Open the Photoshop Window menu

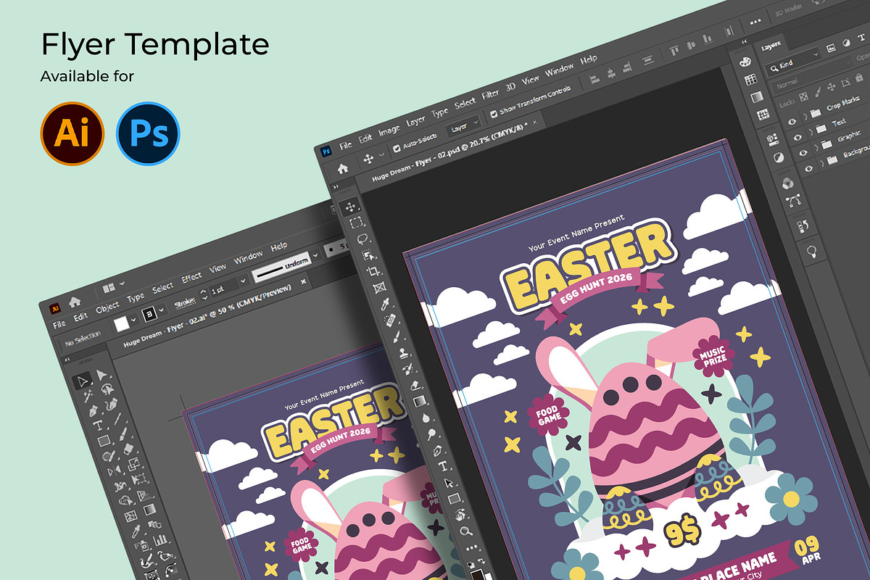click(559, 70)
